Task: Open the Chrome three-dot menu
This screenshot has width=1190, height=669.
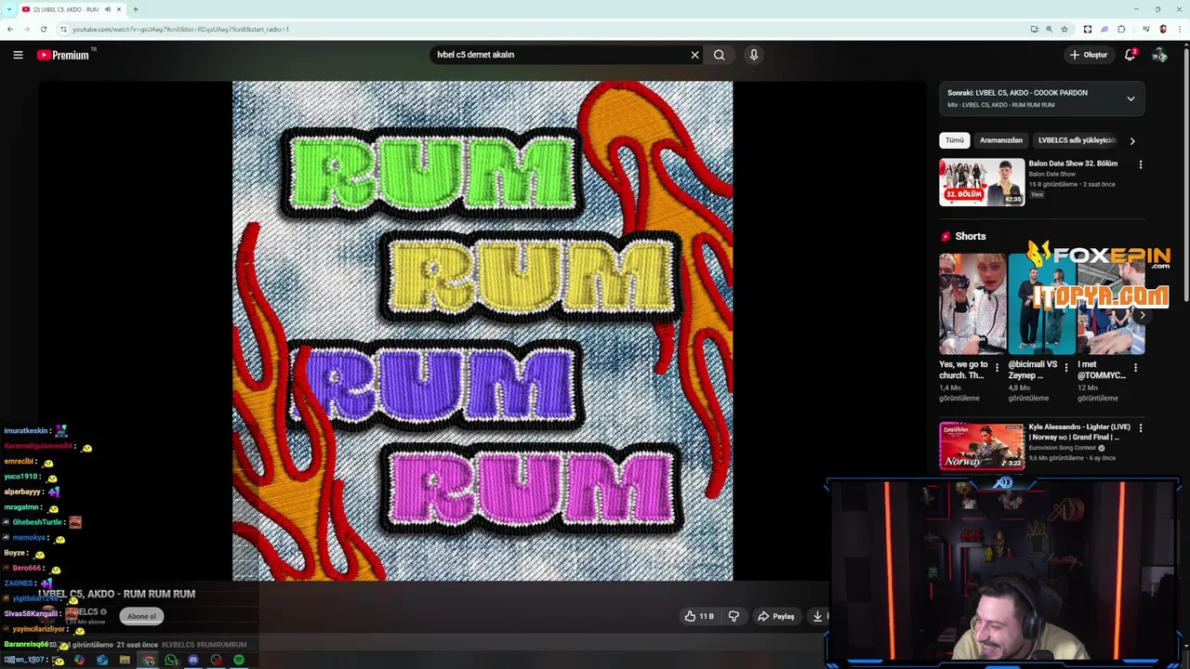Action: (x=1180, y=29)
